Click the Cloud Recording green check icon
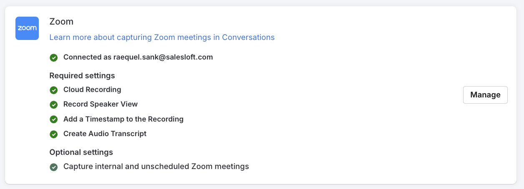This screenshot has width=524, height=189. point(53,90)
